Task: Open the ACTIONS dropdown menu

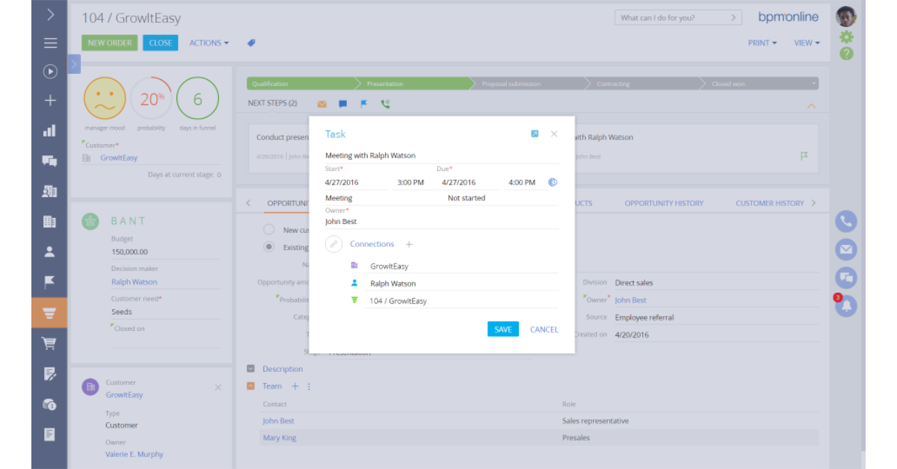Action: pyautogui.click(x=209, y=43)
